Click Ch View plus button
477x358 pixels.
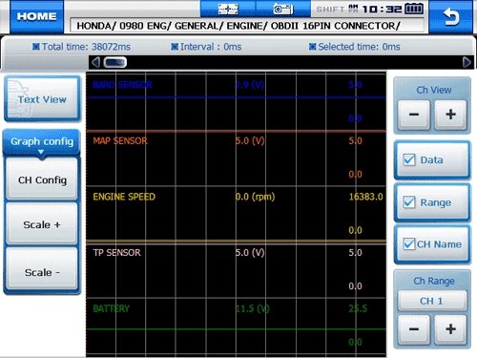point(450,115)
